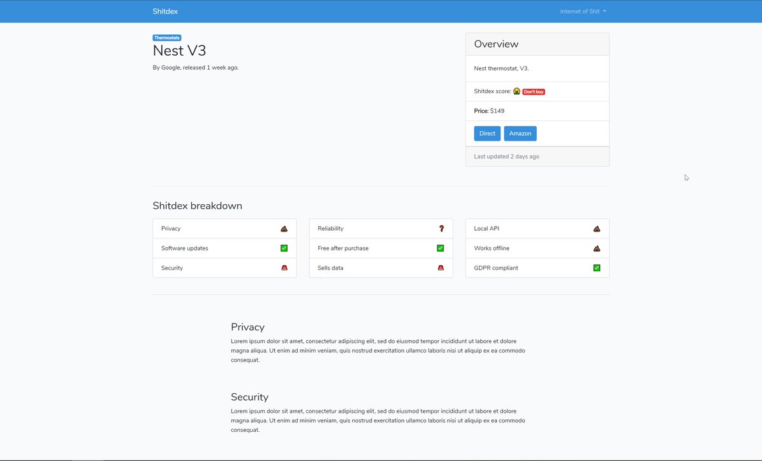
Task: Click poop emoji beside Works offline
Action: coord(596,248)
